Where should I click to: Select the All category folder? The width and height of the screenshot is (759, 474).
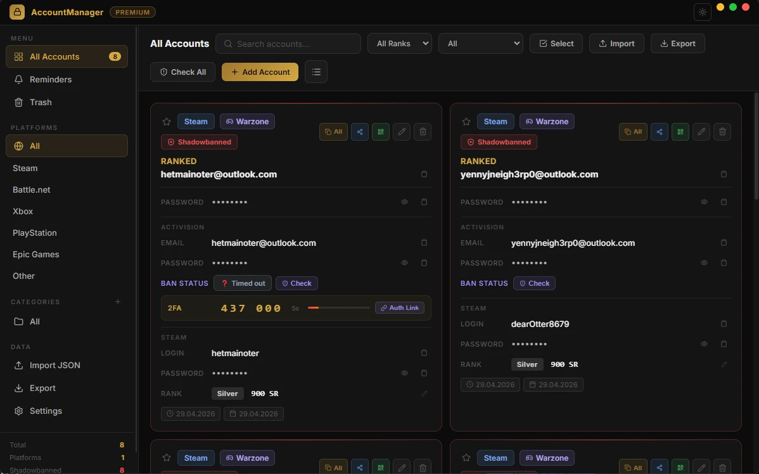pos(67,321)
